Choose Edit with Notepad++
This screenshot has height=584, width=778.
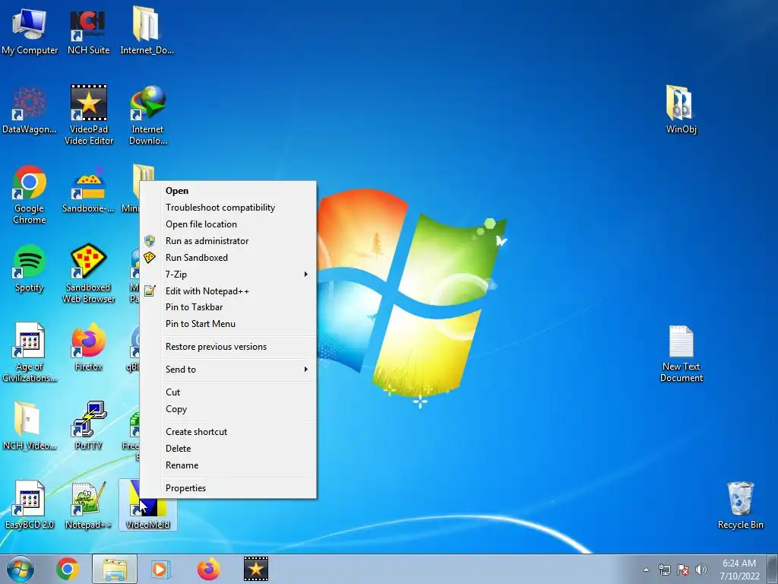[x=229, y=291]
